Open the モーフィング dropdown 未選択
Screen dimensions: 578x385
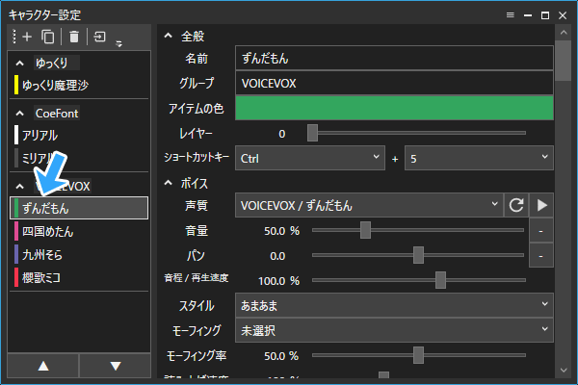(394, 330)
